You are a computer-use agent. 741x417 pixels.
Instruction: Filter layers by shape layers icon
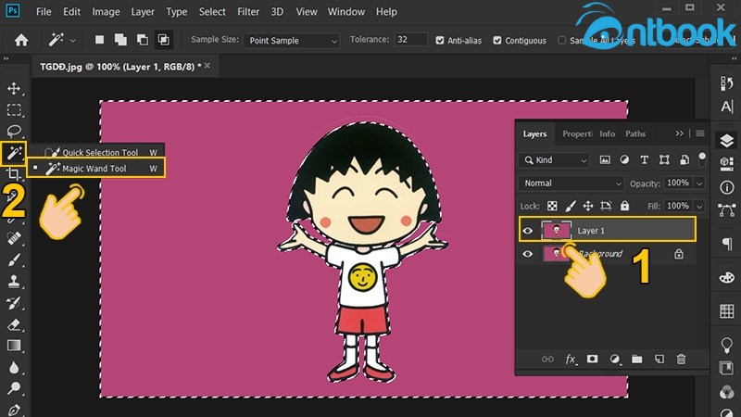pyautogui.click(x=664, y=159)
